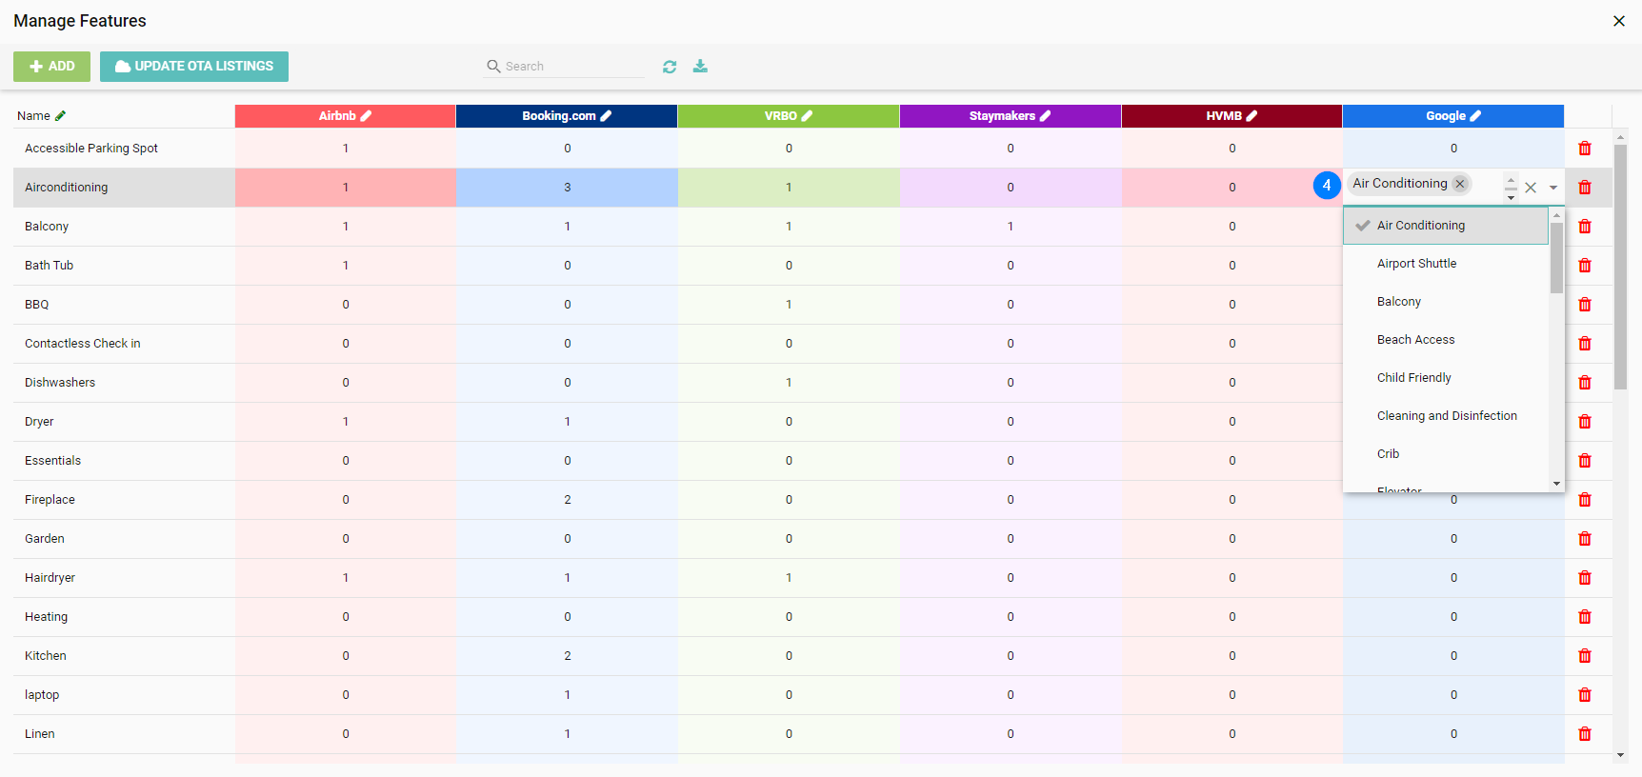Select Airport Shuttle from dropdown list
Viewport: 1642px width, 777px height.
(x=1416, y=264)
